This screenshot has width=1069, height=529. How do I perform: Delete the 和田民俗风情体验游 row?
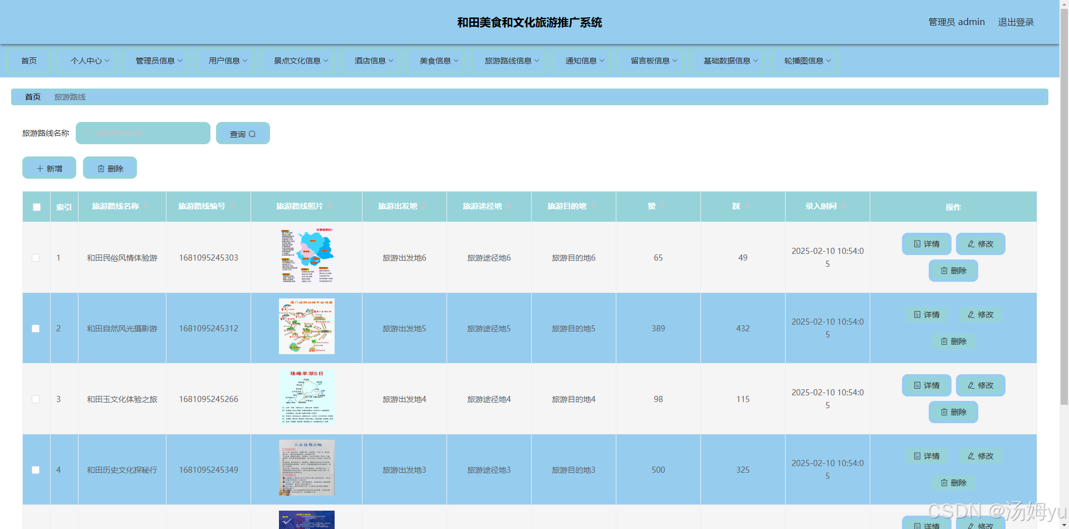(953, 271)
